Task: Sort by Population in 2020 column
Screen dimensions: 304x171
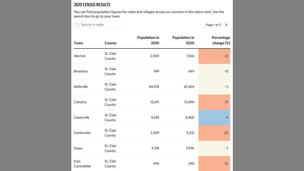Action: pyautogui.click(x=183, y=38)
